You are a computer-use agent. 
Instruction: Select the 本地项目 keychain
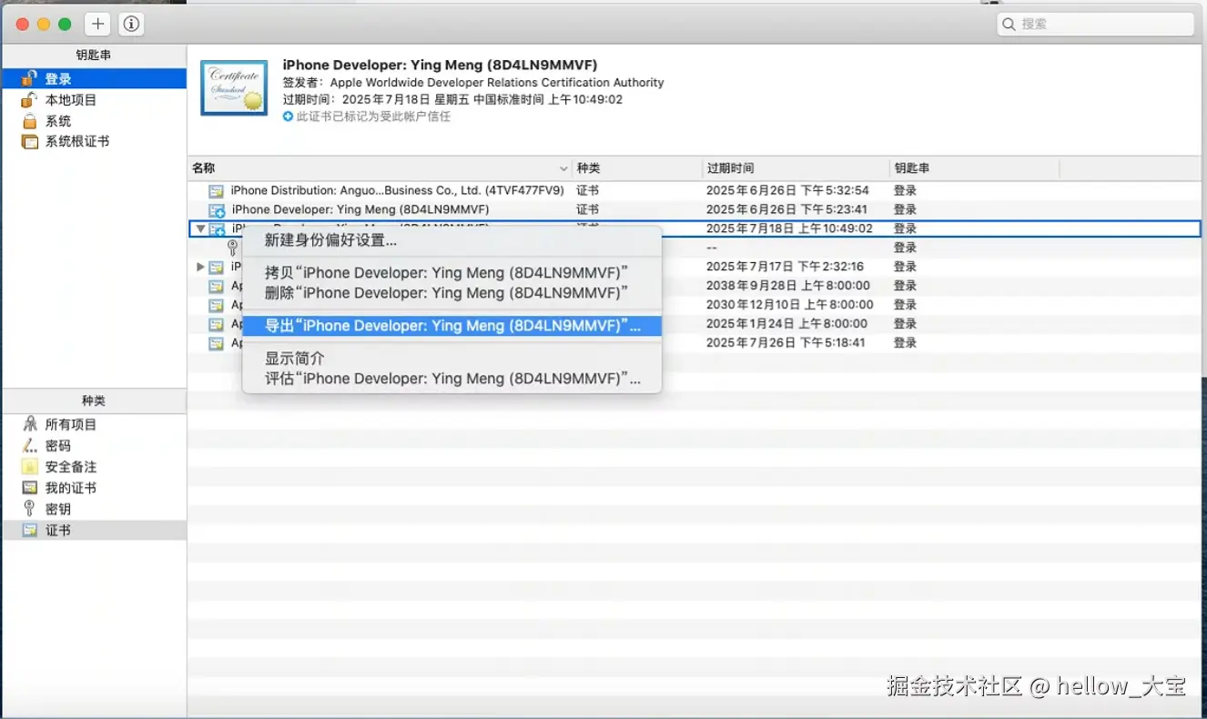[95, 100]
